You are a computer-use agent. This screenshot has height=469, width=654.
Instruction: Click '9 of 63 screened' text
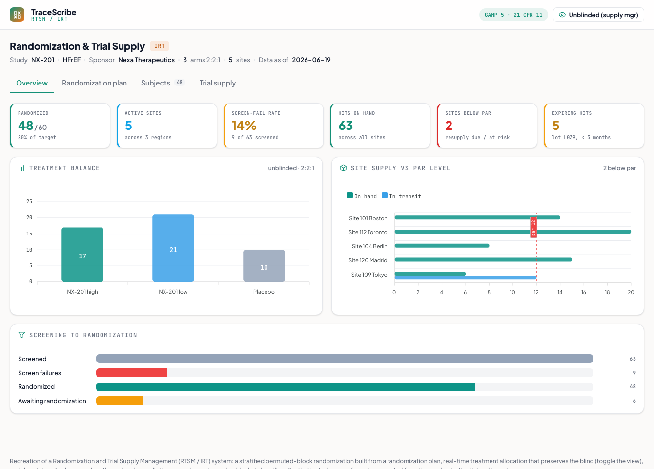(x=255, y=138)
